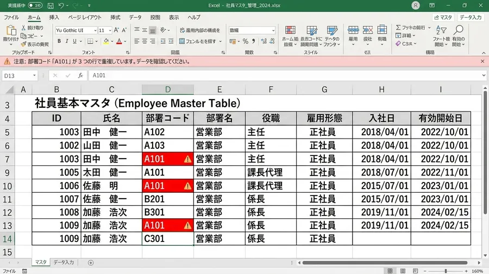Toggle Underline formatting
Viewport: 489px width, 274px height.
pyautogui.click(x=74, y=41)
